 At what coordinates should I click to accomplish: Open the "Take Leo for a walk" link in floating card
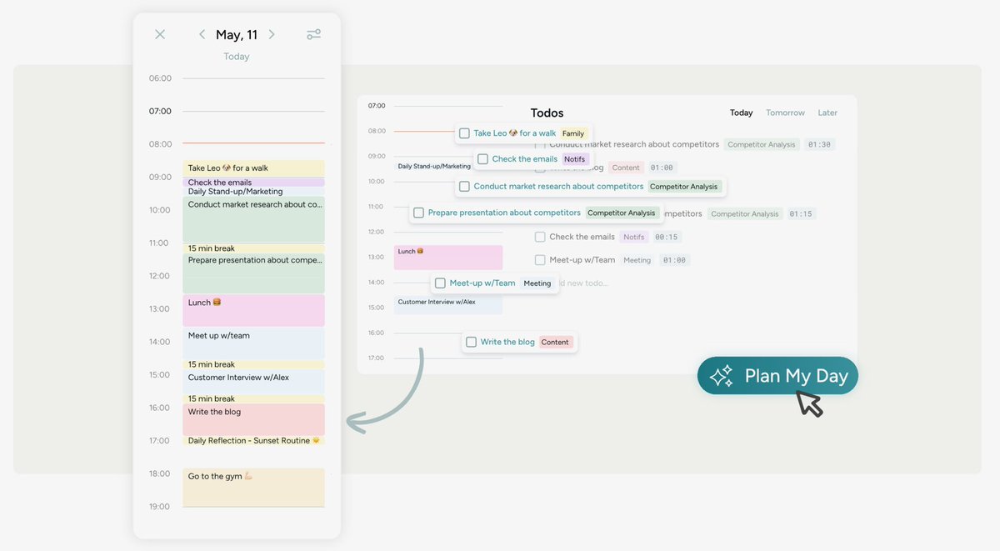tap(514, 133)
